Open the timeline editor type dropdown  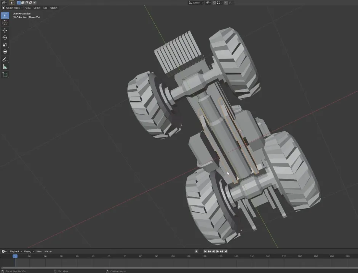(x=4, y=251)
